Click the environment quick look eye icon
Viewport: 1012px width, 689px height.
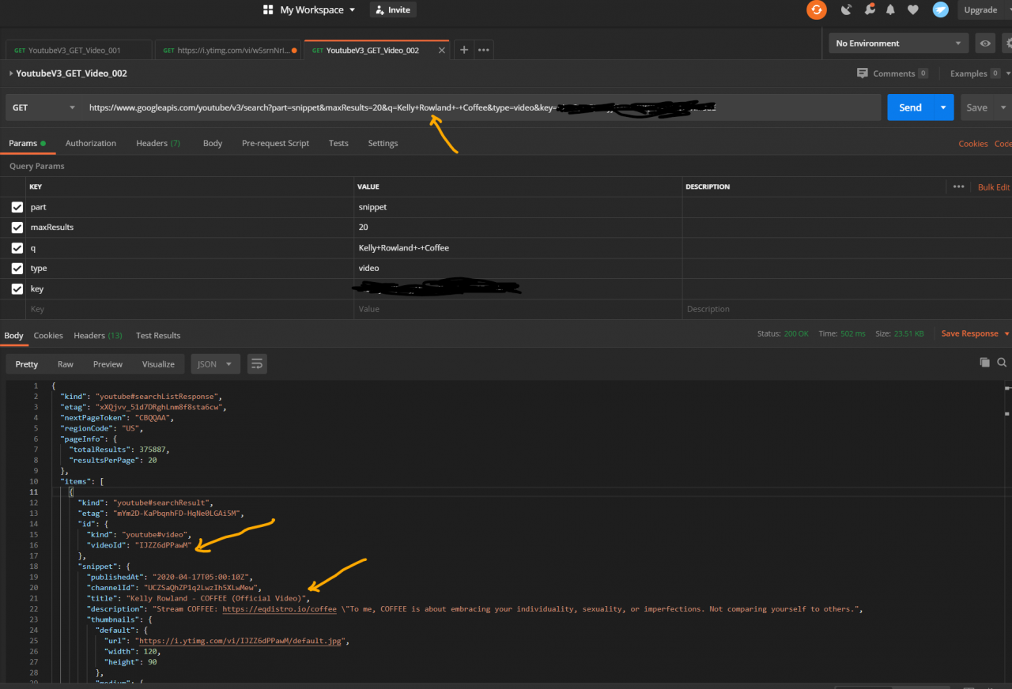pos(985,43)
